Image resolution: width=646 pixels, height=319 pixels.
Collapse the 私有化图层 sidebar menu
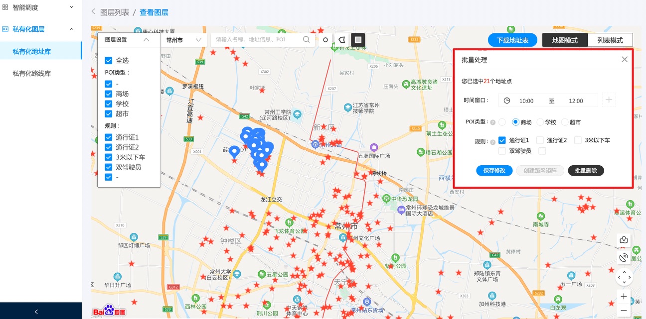(71, 29)
